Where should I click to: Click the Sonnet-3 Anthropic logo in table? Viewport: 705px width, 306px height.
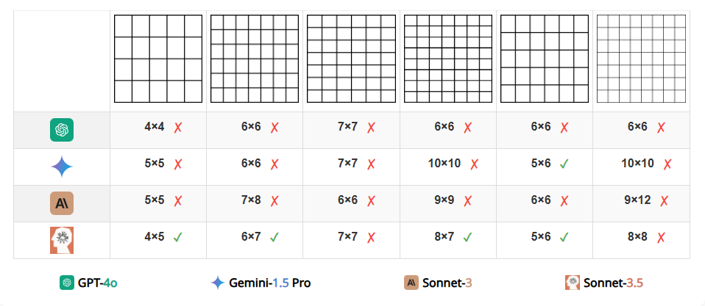coord(62,203)
